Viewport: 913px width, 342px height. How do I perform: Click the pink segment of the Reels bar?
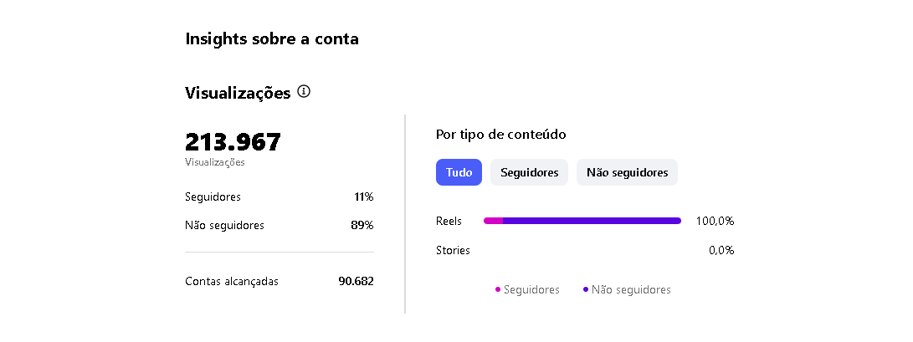(493, 221)
